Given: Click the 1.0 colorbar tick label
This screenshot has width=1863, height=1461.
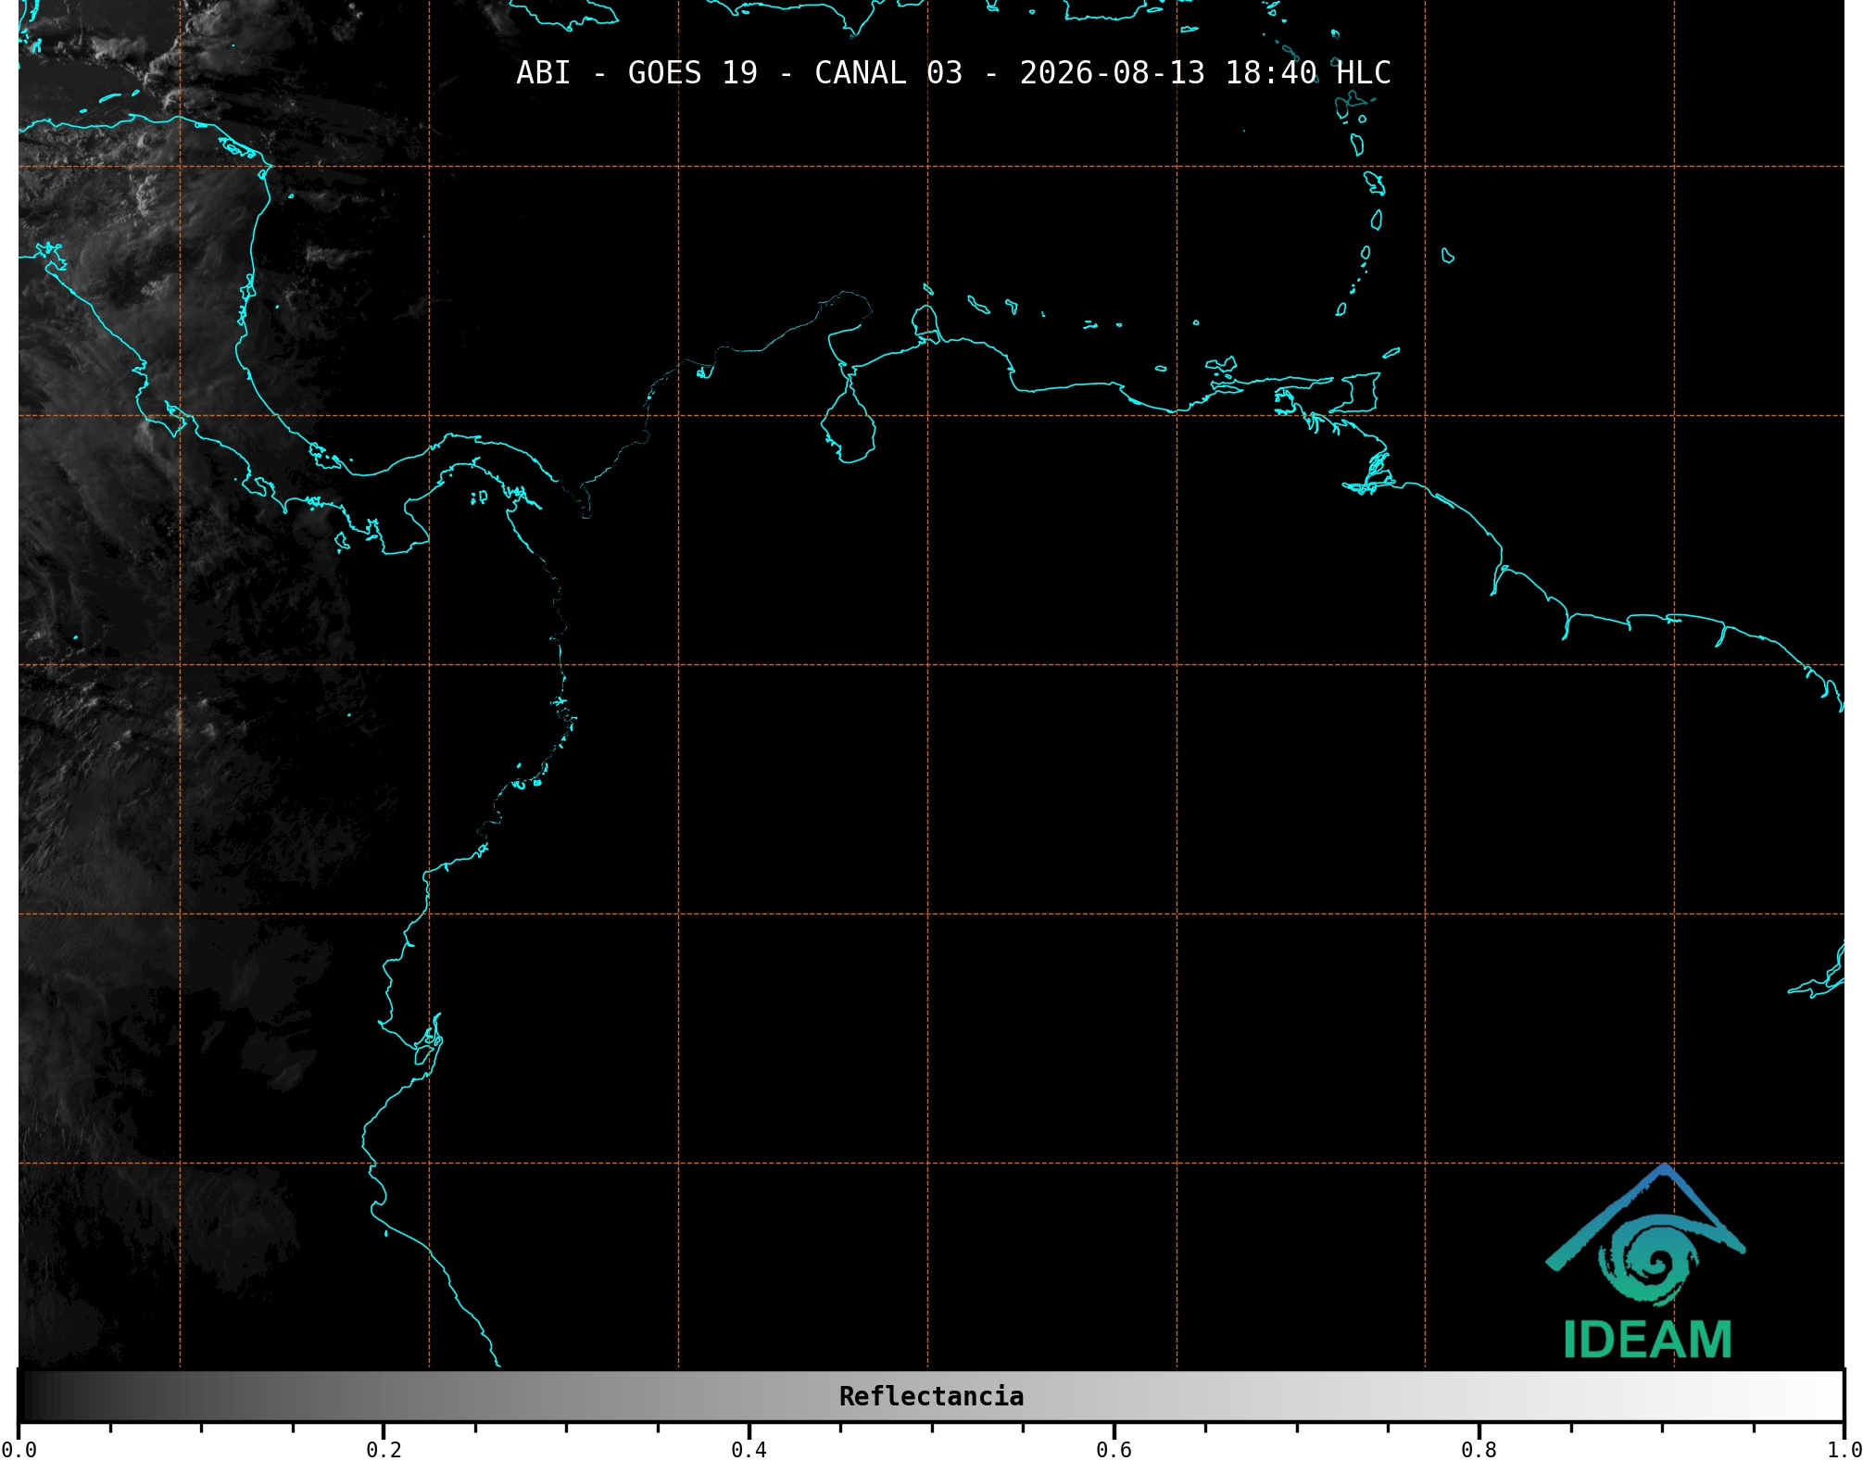Looking at the screenshot, I should pos(1844,1450).
